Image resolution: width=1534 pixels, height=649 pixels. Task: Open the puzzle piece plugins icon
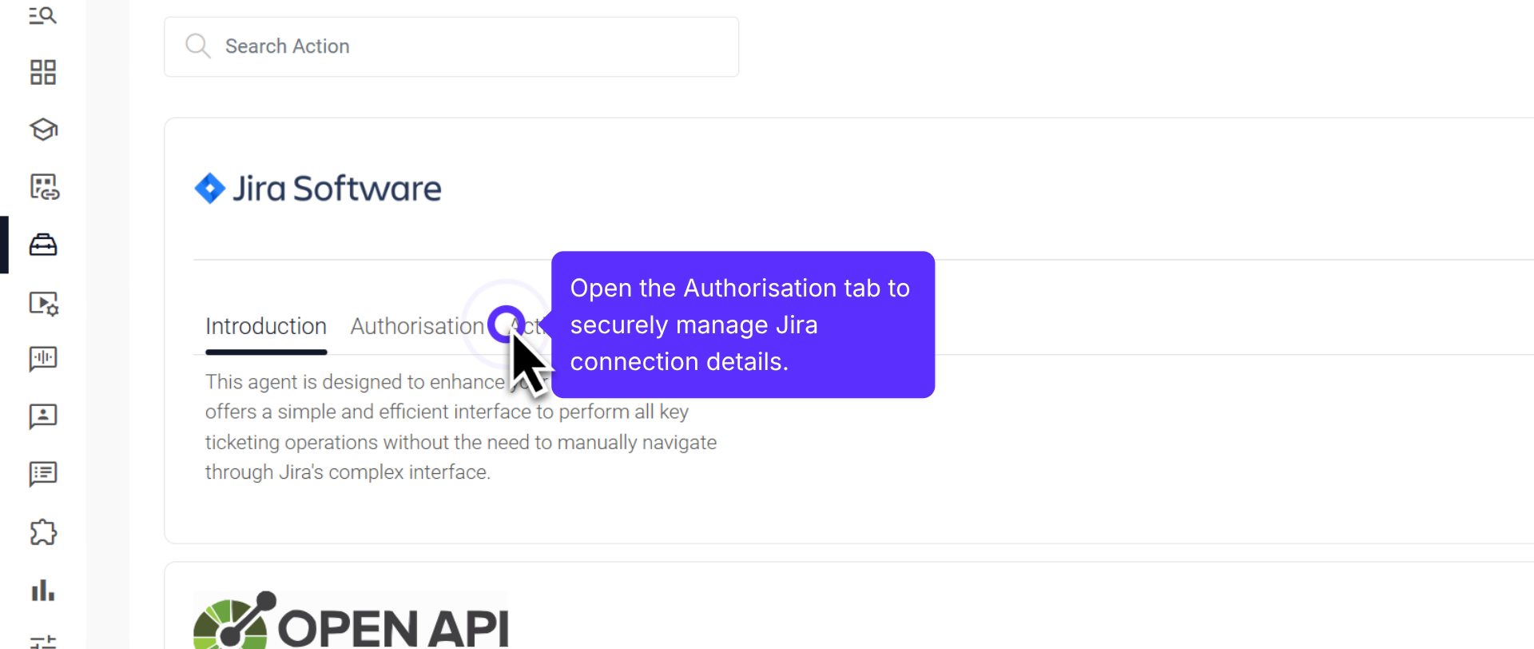[x=43, y=532]
